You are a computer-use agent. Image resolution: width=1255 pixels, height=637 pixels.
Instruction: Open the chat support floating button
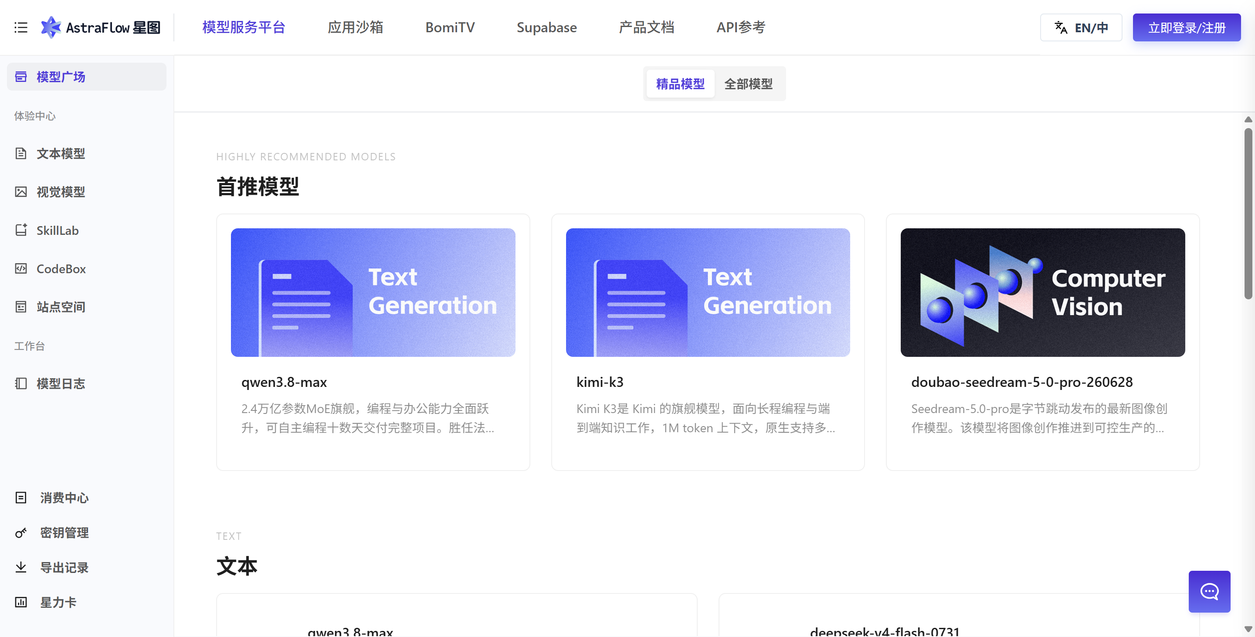pos(1209,591)
